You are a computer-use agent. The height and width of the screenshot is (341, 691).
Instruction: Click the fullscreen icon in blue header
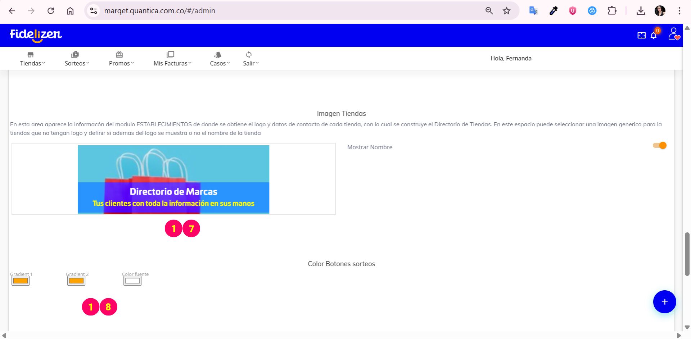[x=641, y=35]
